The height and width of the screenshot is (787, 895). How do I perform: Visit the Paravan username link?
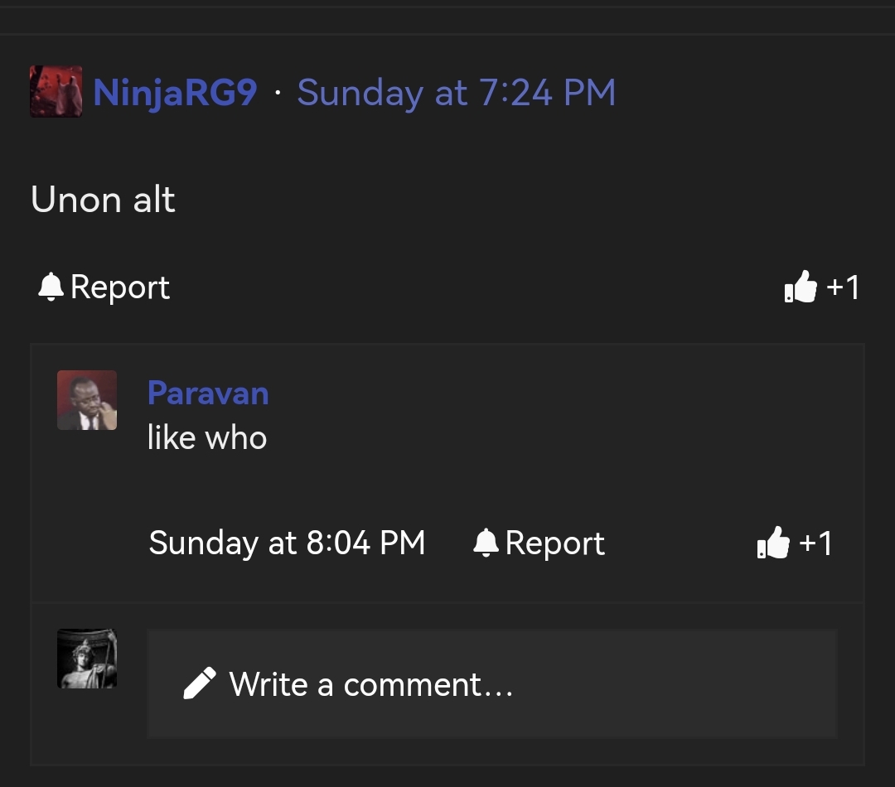pos(208,393)
